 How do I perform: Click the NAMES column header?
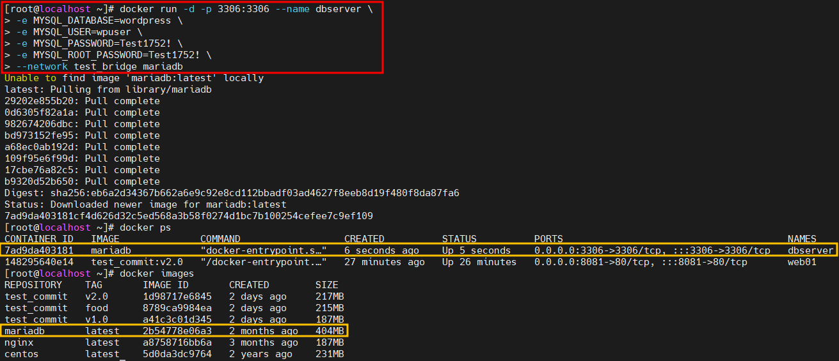click(802, 239)
